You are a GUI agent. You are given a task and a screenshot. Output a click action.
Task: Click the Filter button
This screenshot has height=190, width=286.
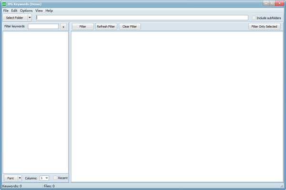[x=83, y=27]
